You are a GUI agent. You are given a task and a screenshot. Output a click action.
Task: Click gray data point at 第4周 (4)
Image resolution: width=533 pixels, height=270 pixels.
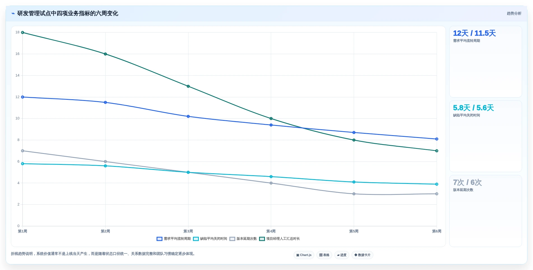[x=271, y=183]
